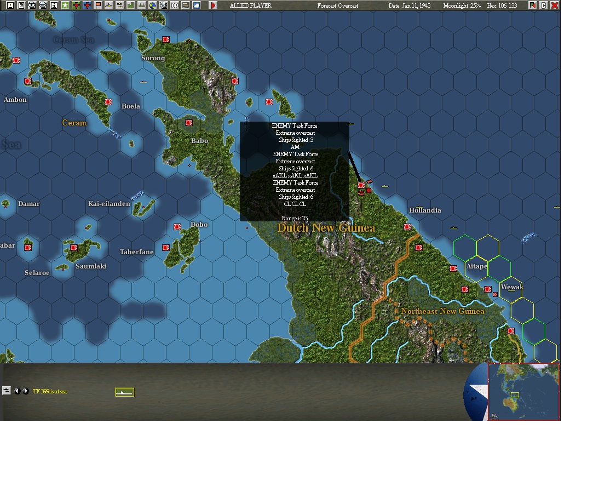Click the red plane on green icon
This screenshot has width=593, height=492.
tap(76, 5)
